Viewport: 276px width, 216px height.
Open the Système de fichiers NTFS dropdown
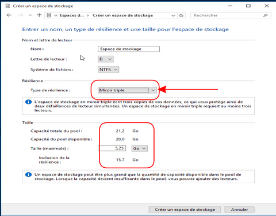tap(108, 70)
